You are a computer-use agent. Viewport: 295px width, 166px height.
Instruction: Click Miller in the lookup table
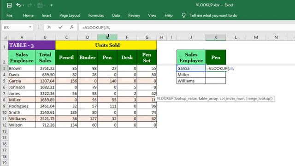click(191, 75)
